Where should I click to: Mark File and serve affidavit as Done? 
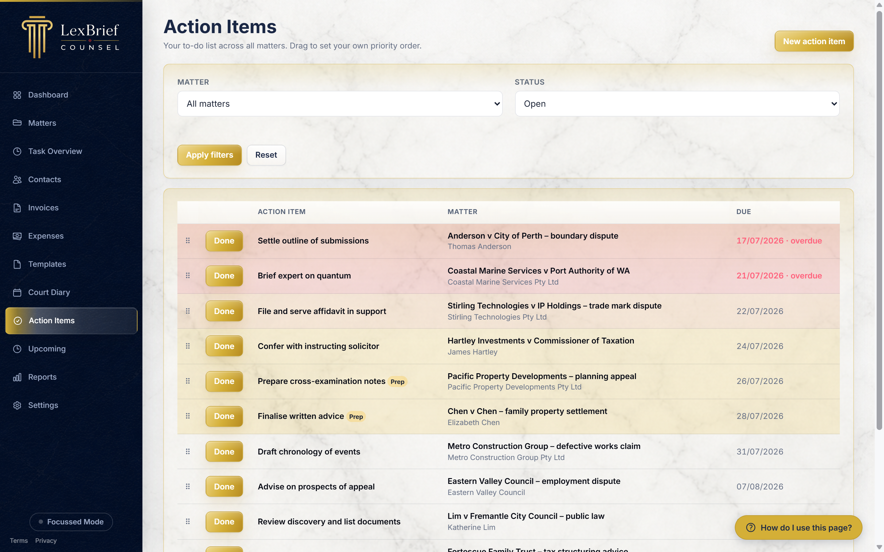(224, 311)
